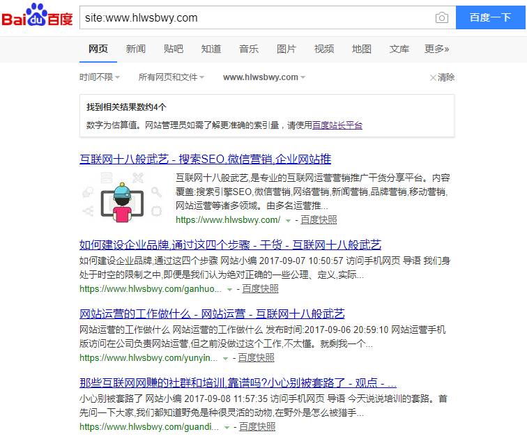Open camera image search icon

442,17
